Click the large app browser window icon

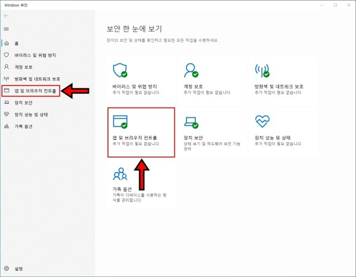120,122
